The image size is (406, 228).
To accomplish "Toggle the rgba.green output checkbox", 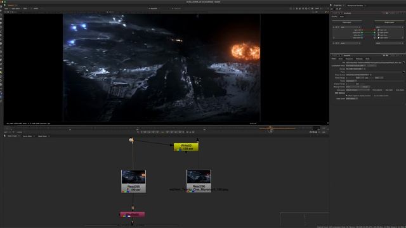I will (x=378, y=32).
